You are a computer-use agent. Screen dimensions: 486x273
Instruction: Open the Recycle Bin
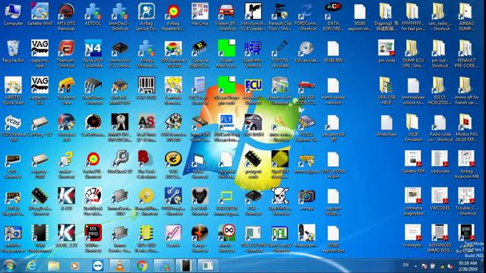(13, 52)
